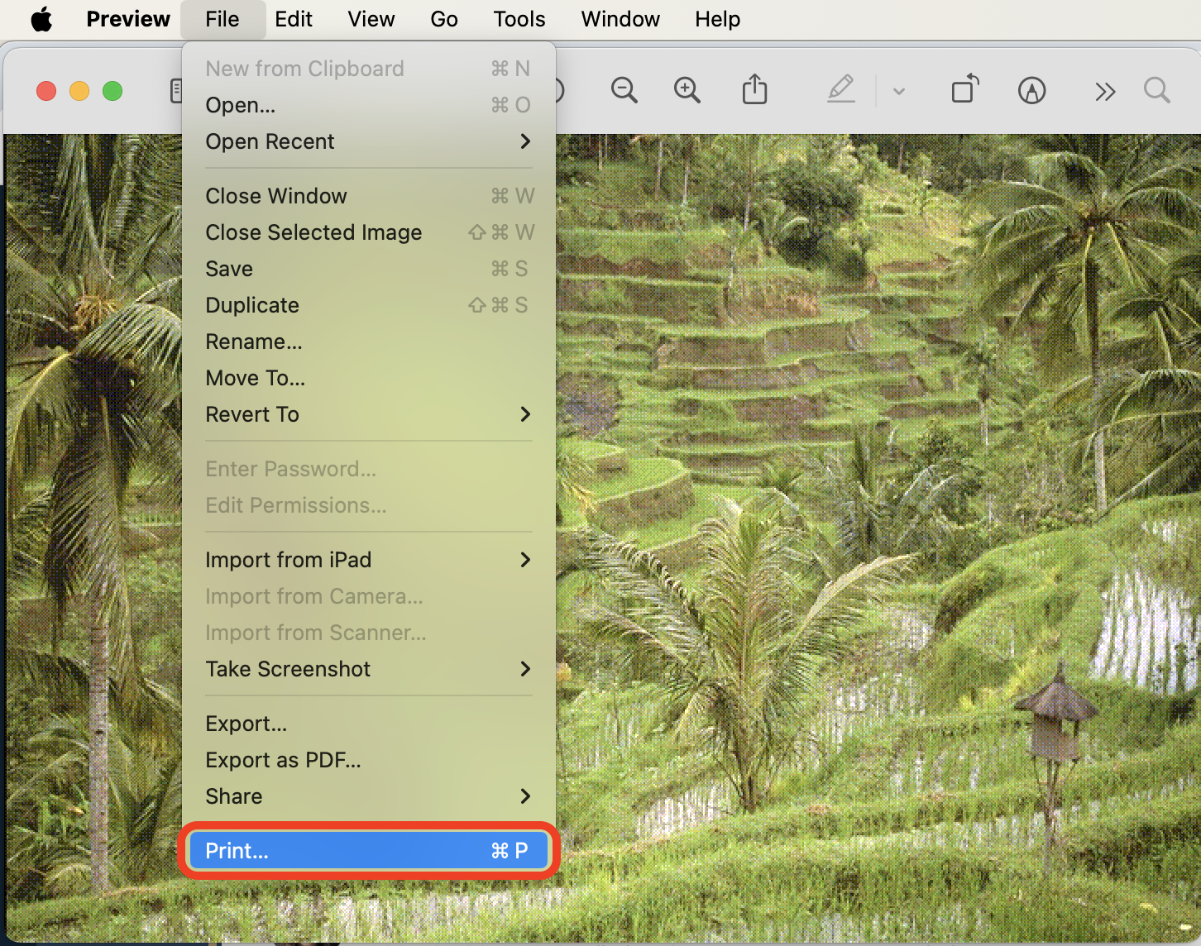The width and height of the screenshot is (1201, 946).
Task: Click the zoom in icon
Action: click(x=687, y=90)
